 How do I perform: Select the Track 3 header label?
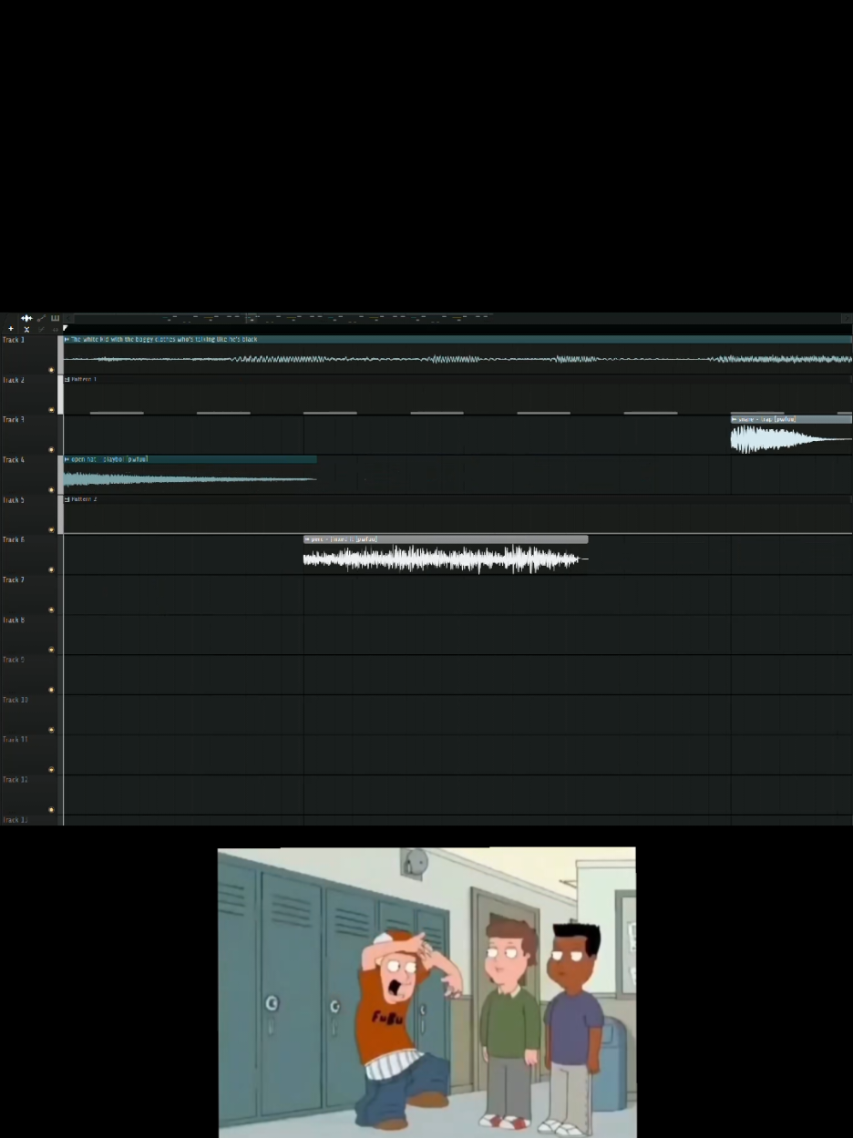click(x=14, y=420)
